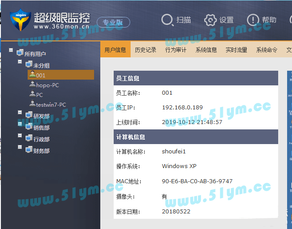Select the 行政部 department
292x229 pixels.
pos(41,139)
